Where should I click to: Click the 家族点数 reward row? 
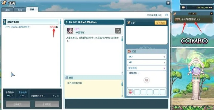coord(146,68)
